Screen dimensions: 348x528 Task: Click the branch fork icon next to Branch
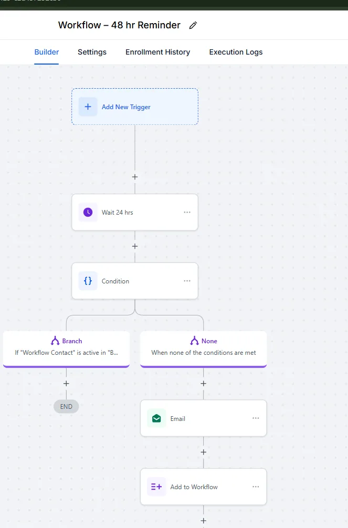pyautogui.click(x=55, y=341)
